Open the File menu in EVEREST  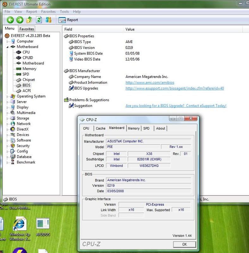coord(7,12)
